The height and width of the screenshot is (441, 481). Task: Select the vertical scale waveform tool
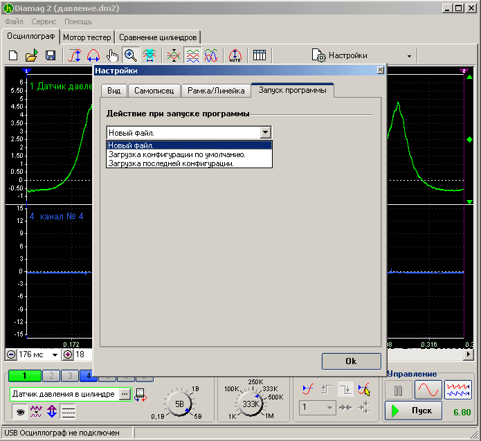coord(75,55)
